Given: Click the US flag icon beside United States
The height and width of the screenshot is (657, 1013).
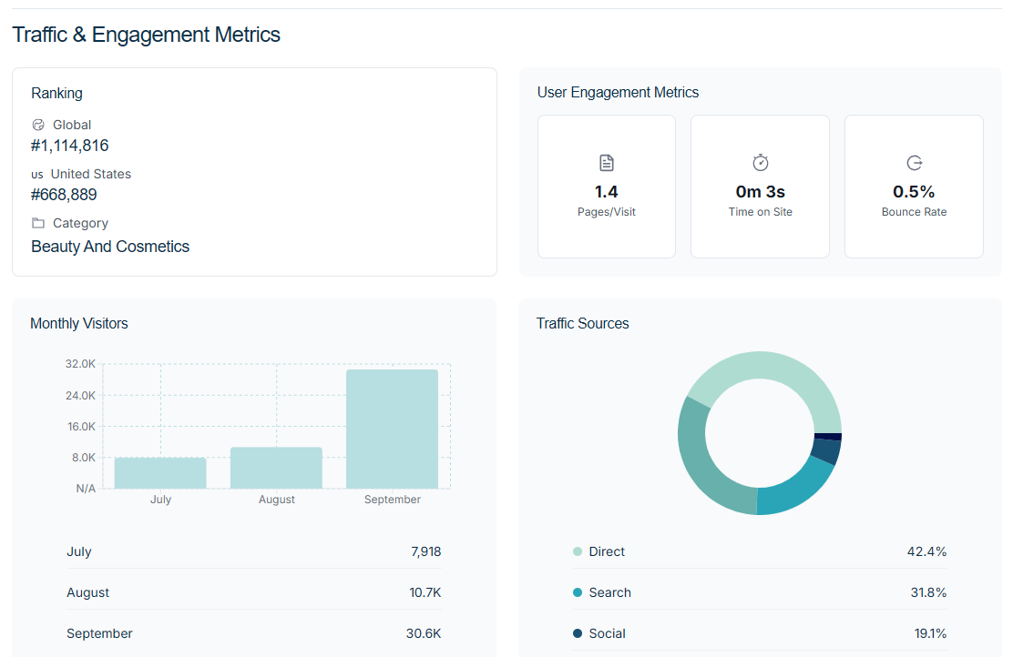Looking at the screenshot, I should click(37, 175).
